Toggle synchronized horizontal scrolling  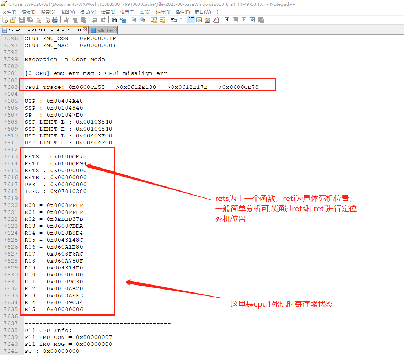point(162,20)
